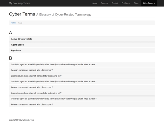Click the FAQ breadcrumb text
Viewport: 164px width, 123px height.
pyautogui.click(x=20, y=23)
